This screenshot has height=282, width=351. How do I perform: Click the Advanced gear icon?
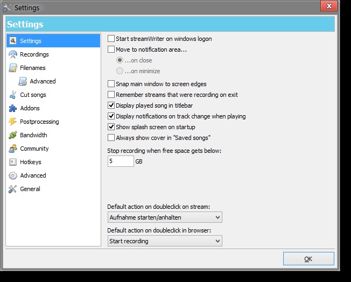click(x=13, y=175)
